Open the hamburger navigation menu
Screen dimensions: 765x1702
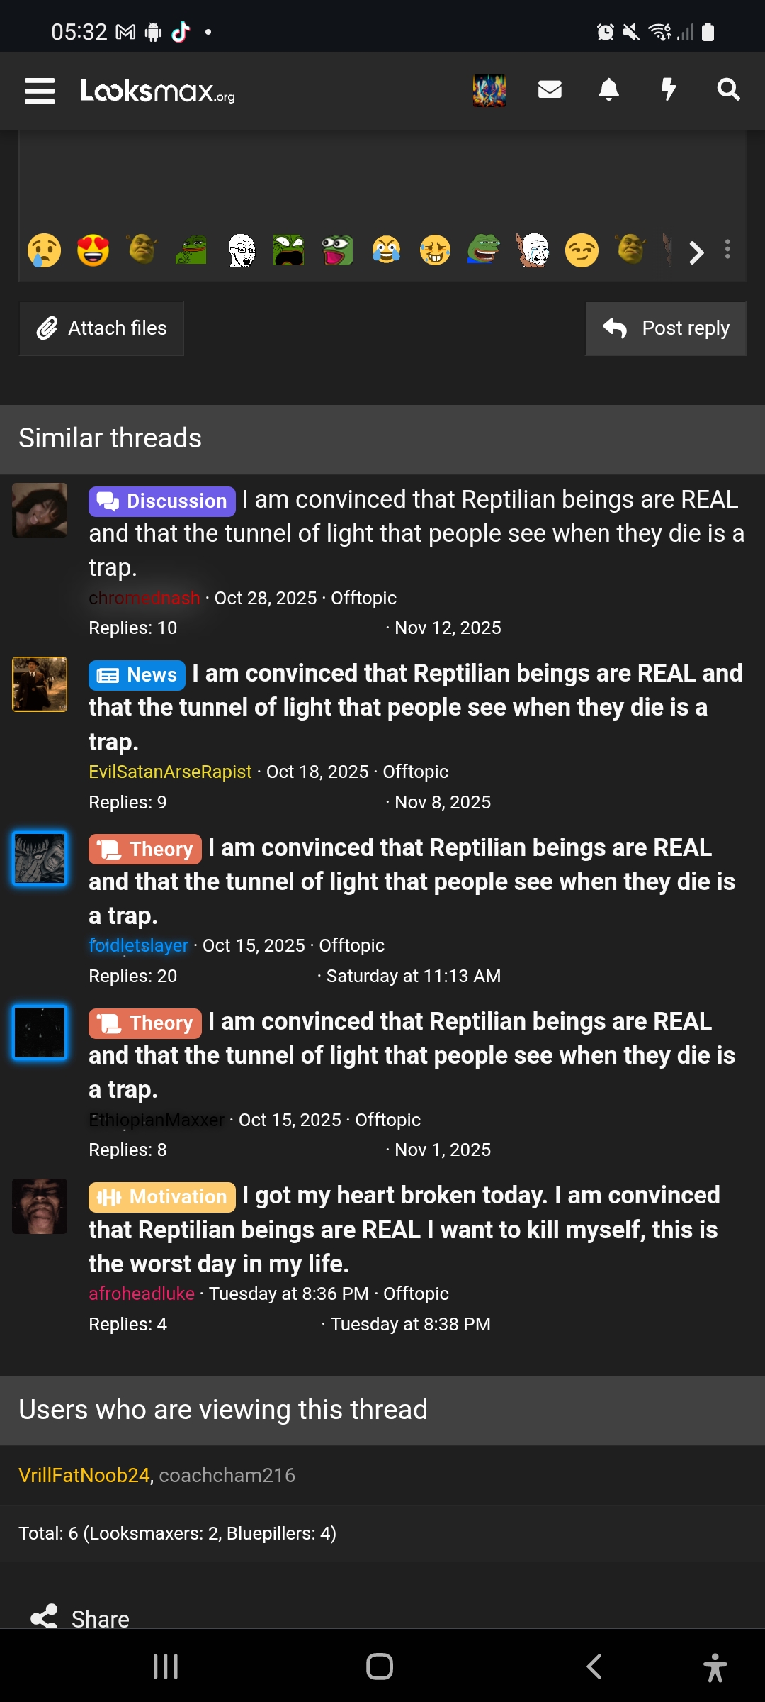40,91
